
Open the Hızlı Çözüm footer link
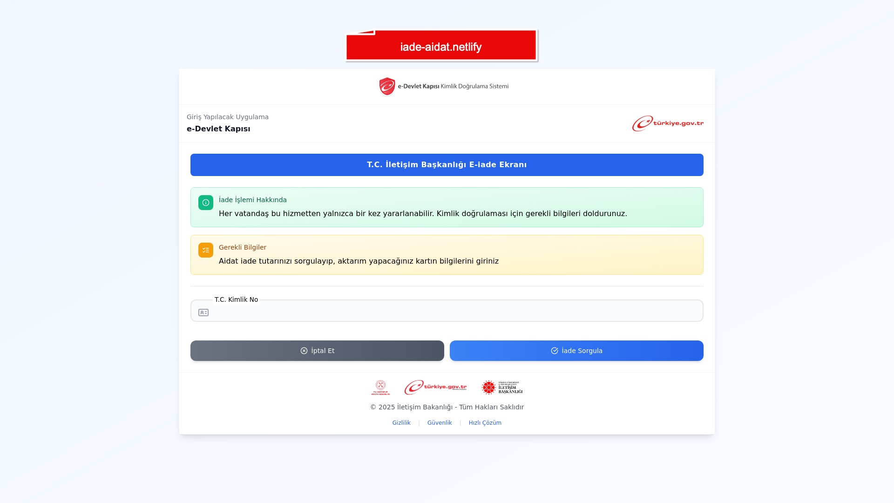click(x=485, y=423)
